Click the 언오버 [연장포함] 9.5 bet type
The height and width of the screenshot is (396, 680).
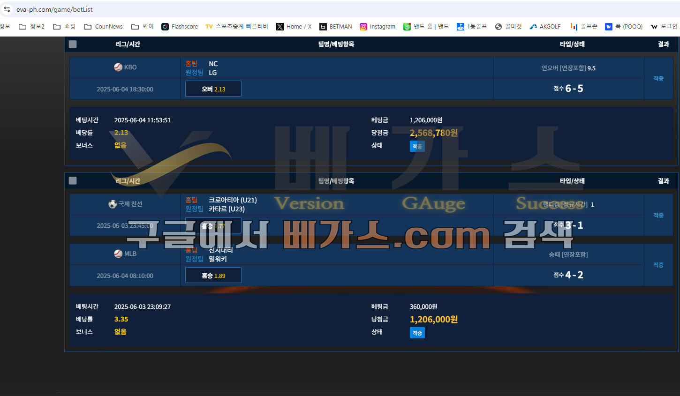(568, 68)
